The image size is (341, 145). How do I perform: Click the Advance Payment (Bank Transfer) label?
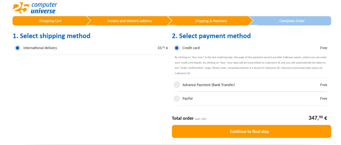pyautogui.click(x=209, y=85)
